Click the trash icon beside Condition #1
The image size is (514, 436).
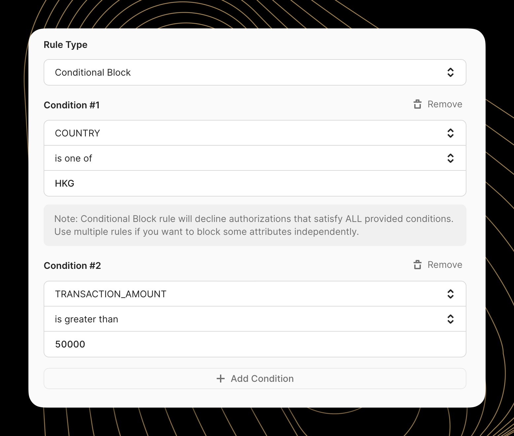pos(418,104)
